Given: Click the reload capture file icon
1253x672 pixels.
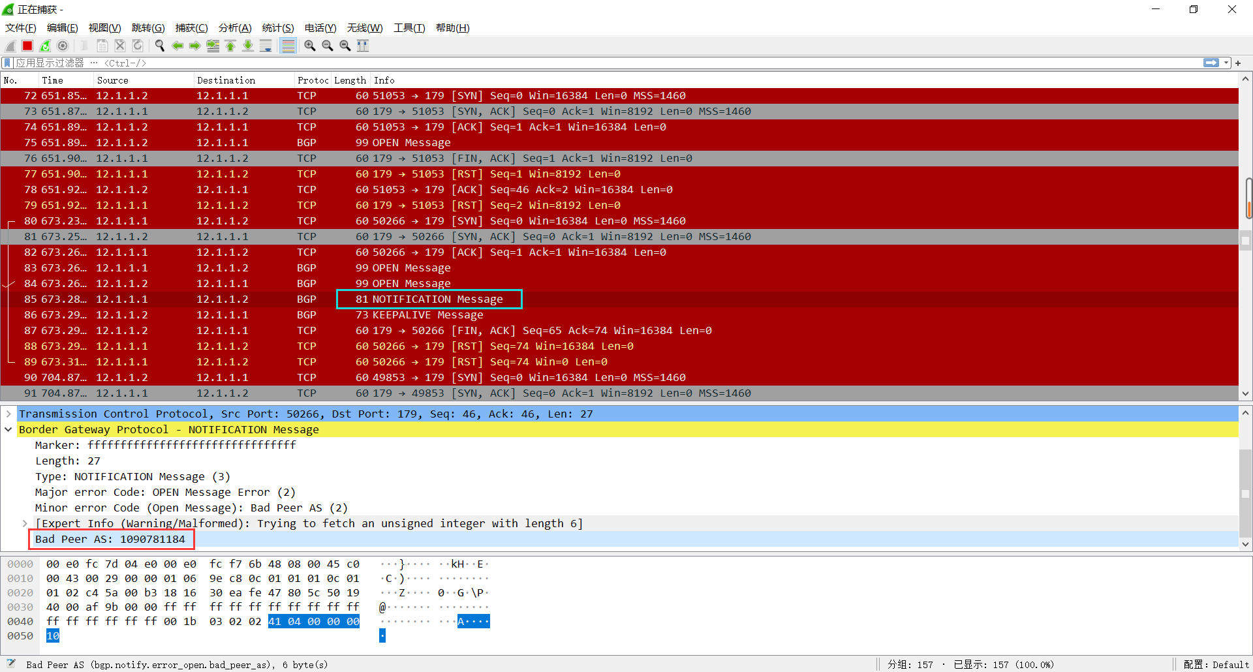Looking at the screenshot, I should 138,46.
